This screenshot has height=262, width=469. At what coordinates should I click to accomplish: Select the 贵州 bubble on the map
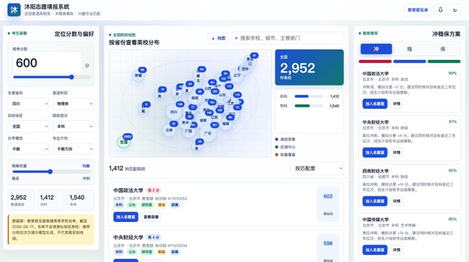(185, 122)
